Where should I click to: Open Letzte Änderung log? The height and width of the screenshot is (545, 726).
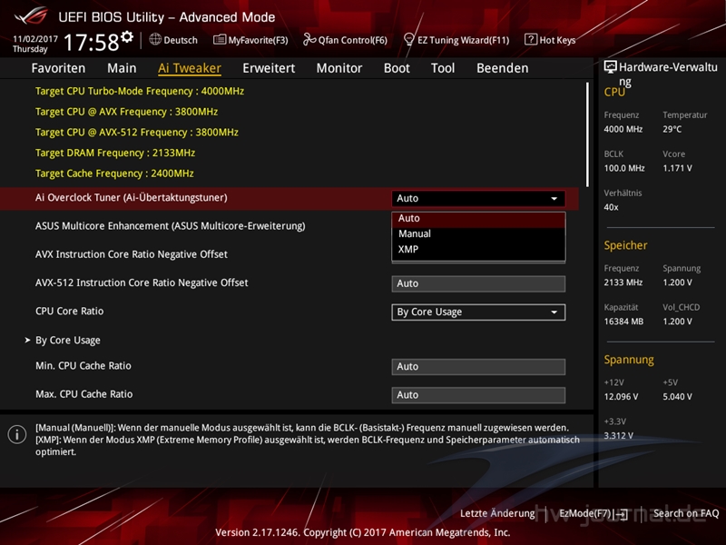[497, 513]
